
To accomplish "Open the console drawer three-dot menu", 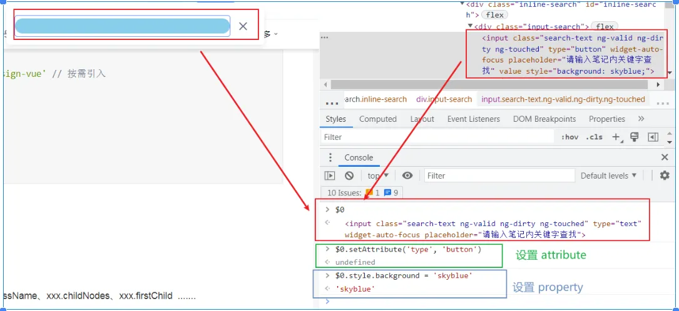I will tap(330, 157).
